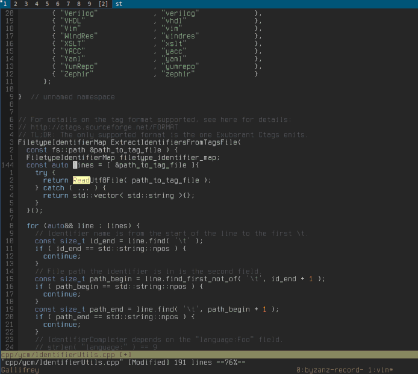The image size is (418, 374).
Task: Click the vim status line showing IdentifierUtils.cpp [+]
Action: (x=209, y=355)
